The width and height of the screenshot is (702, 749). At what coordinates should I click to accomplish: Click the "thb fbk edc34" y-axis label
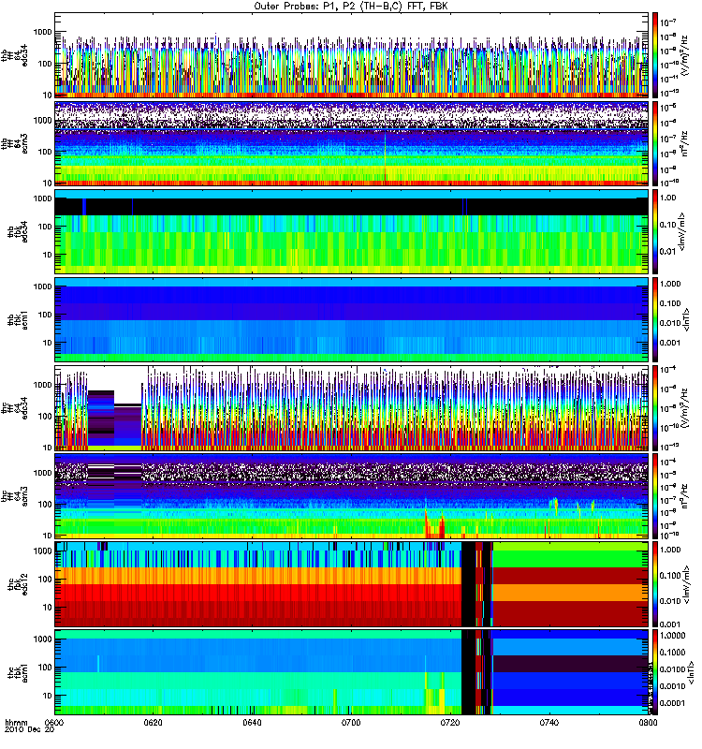(x=17, y=231)
